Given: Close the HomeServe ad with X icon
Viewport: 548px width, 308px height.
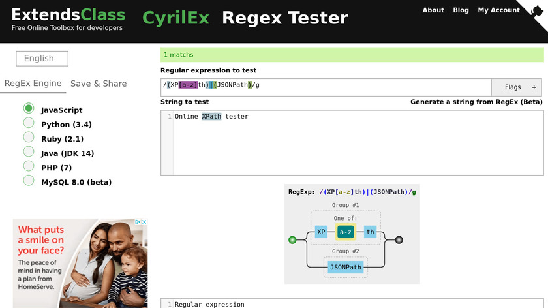Looking at the screenshot, I should click(x=144, y=222).
